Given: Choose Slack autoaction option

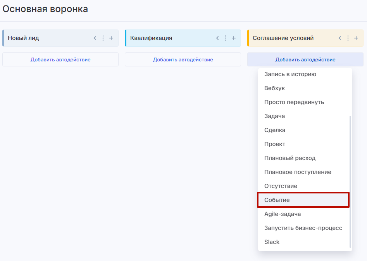Looking at the screenshot, I should 272,242.
